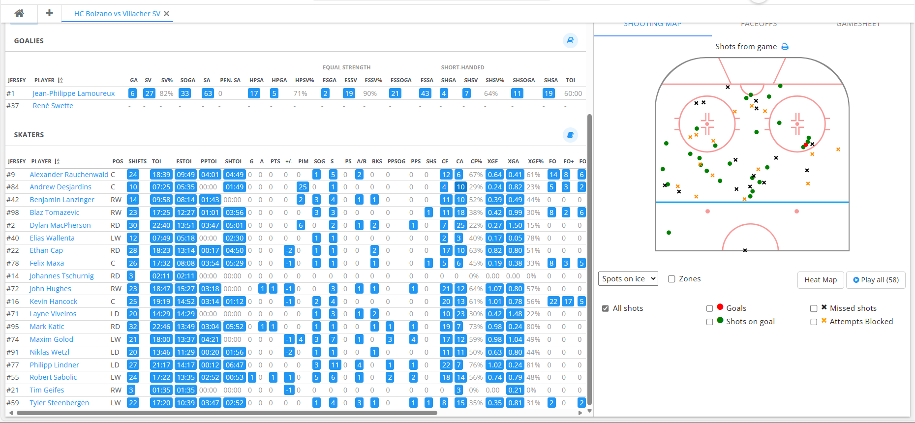
Task: Uncheck the All shots checkbox
Action: point(606,308)
